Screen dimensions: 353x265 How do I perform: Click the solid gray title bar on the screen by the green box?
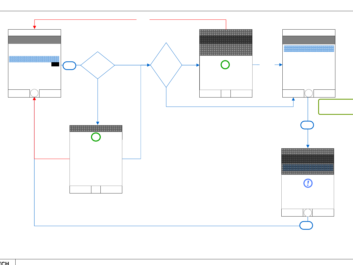(x=309, y=40)
